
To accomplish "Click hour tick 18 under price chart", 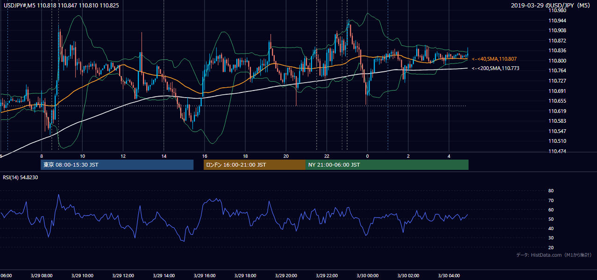I will click(x=245, y=156).
